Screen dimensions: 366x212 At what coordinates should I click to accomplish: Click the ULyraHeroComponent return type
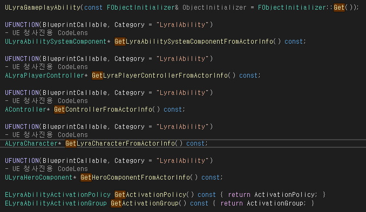click(x=38, y=177)
